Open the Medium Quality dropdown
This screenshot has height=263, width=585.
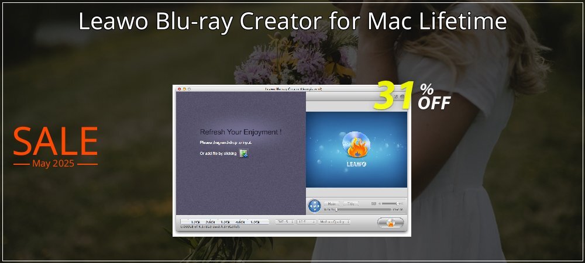(334, 222)
